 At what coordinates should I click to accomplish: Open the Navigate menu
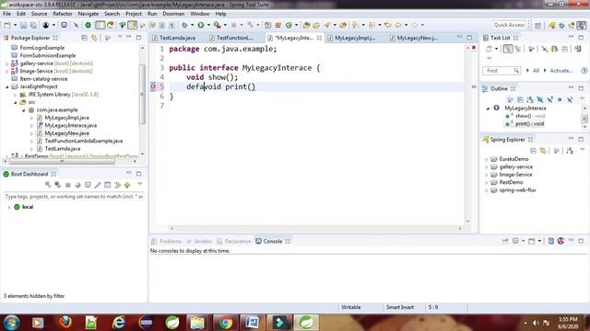[88, 14]
